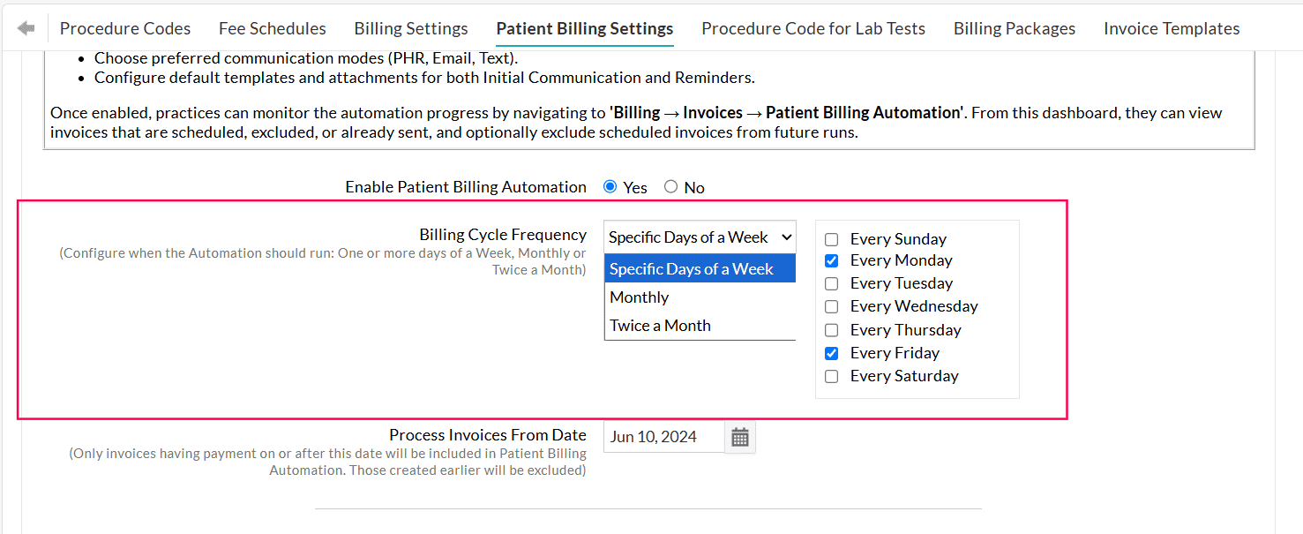
Task: Open the Procedure Code for Lab Tests tab
Action: [x=813, y=27]
